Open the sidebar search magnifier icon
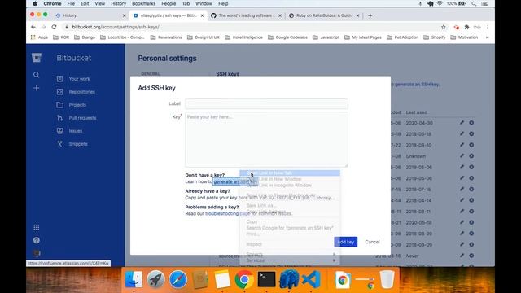The height and width of the screenshot is (293, 521). (36, 75)
